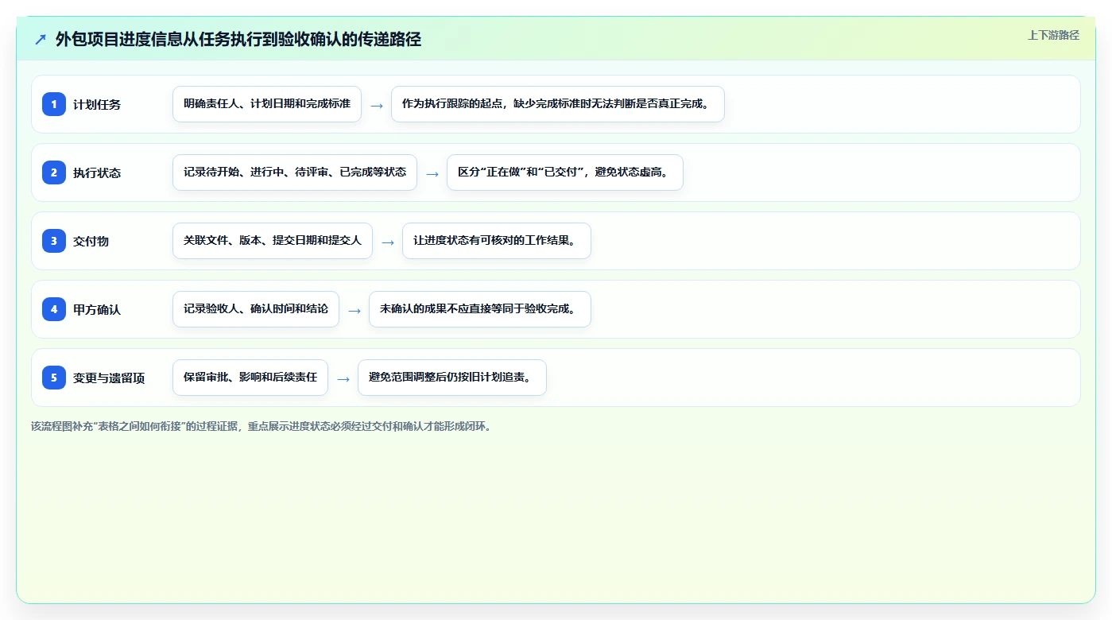The image size is (1112, 620).
Task: Click box 区分“正在做”和“已交付”，避免状态虚高
Action: (x=565, y=172)
